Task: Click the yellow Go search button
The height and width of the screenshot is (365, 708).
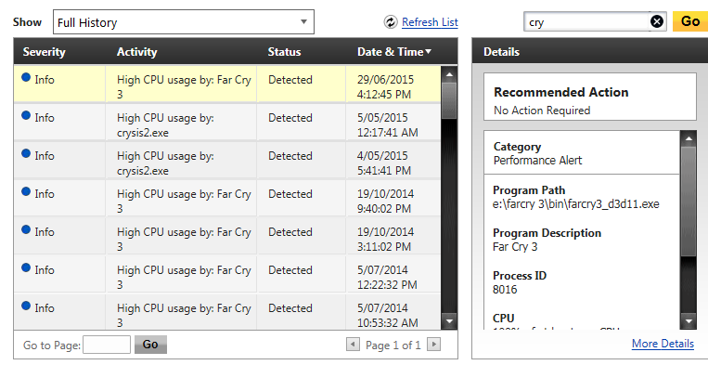Action: pos(690,21)
